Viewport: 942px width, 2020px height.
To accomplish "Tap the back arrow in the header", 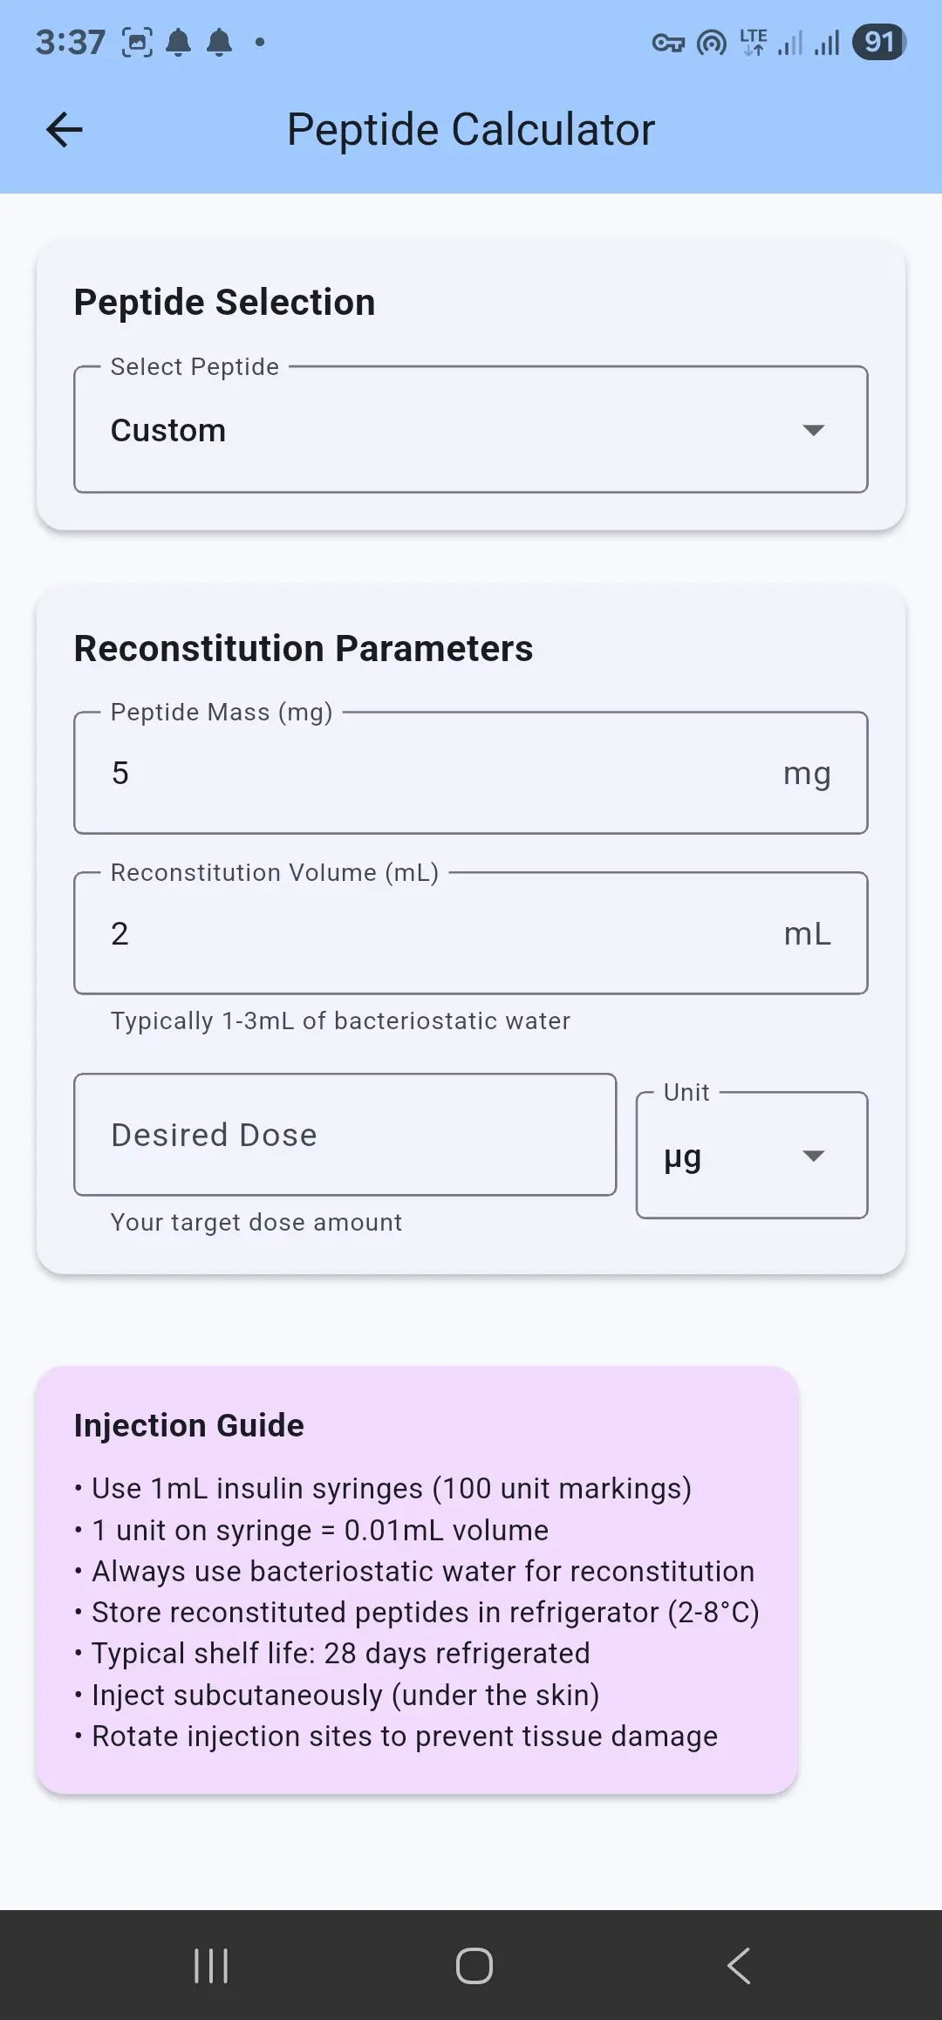I will click(64, 130).
